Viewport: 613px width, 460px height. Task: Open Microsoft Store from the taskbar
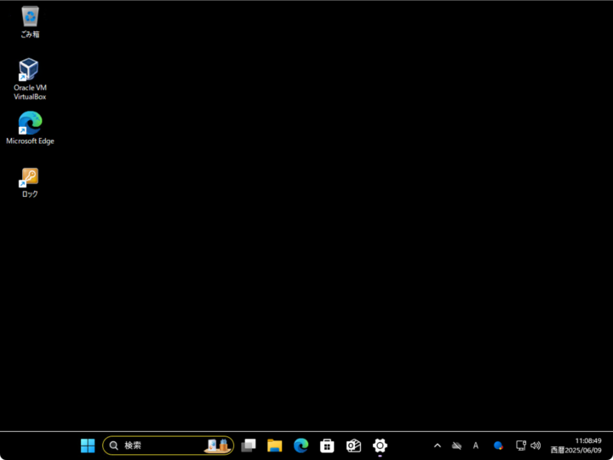click(x=327, y=446)
